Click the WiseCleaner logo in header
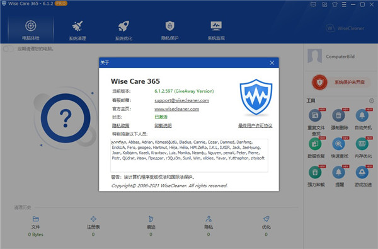 click(x=345, y=28)
